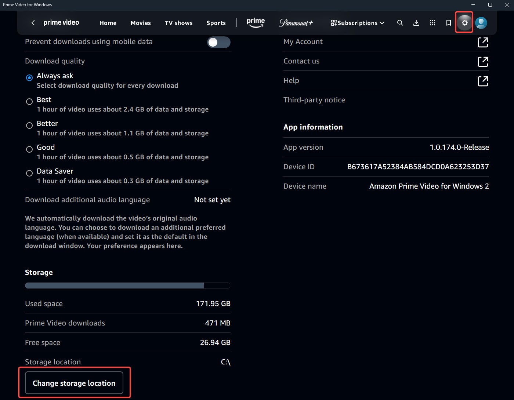Screen dimensions: 514x400
Task: Click the Prime Video downloads value 471 MB
Action: (218, 323)
